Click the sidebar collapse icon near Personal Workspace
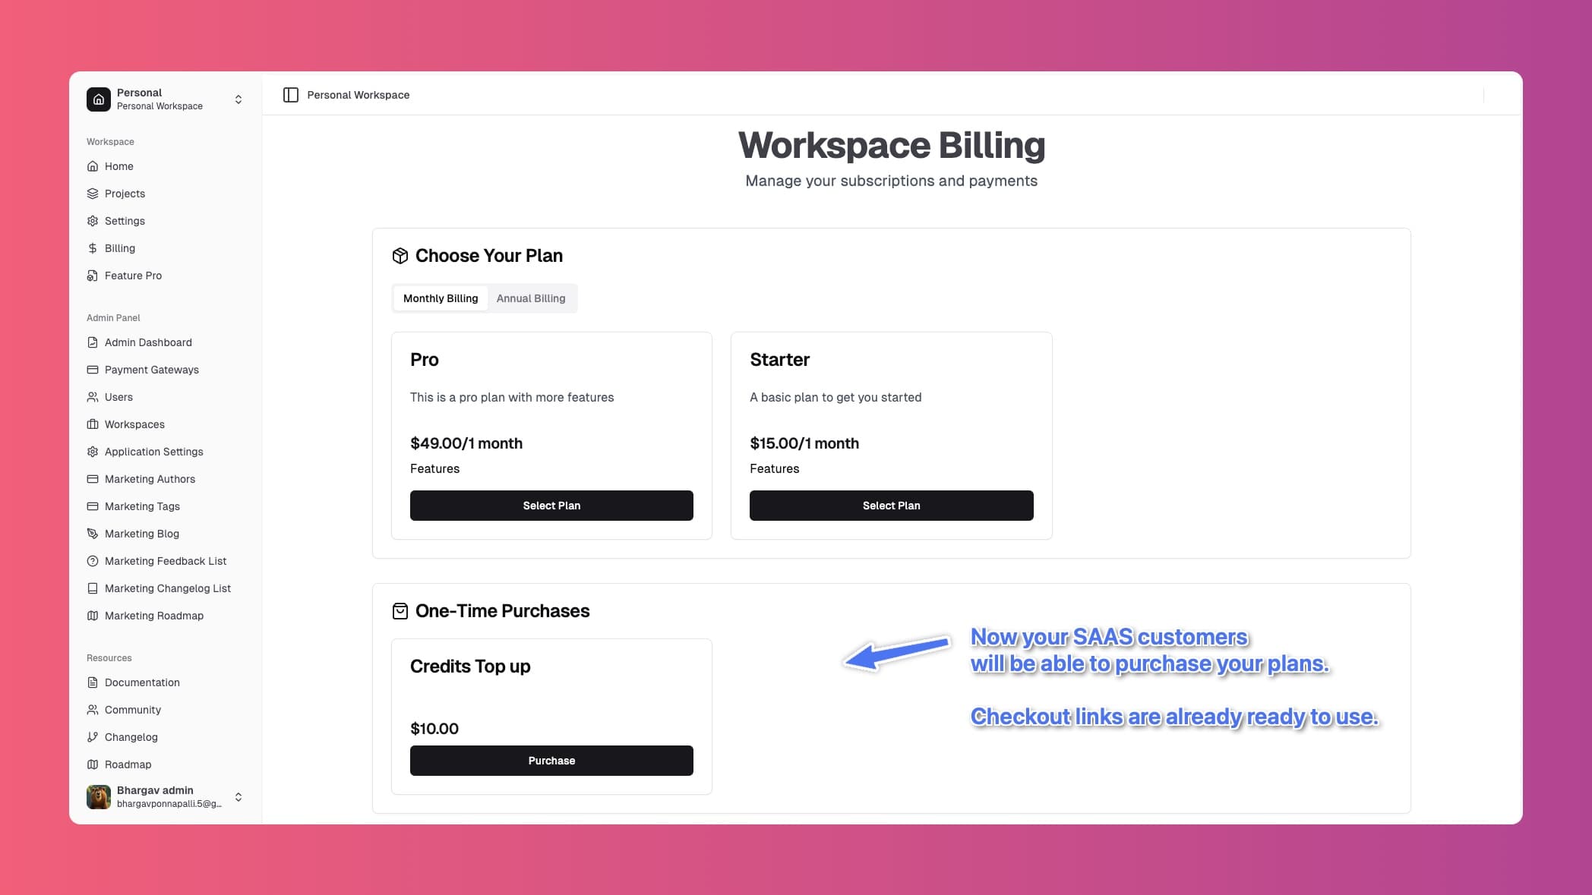The image size is (1592, 895). (291, 94)
